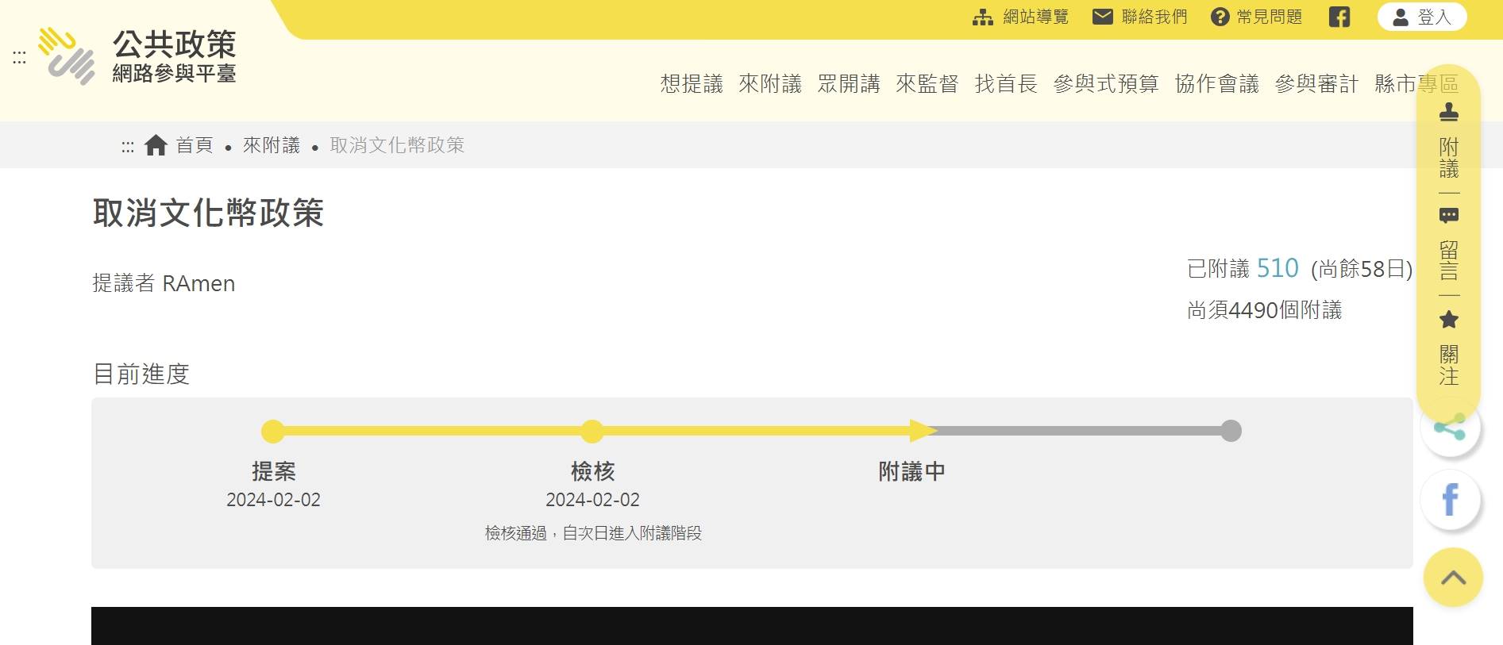
Task: Click the 510 seconded count
Action: 1278,268
